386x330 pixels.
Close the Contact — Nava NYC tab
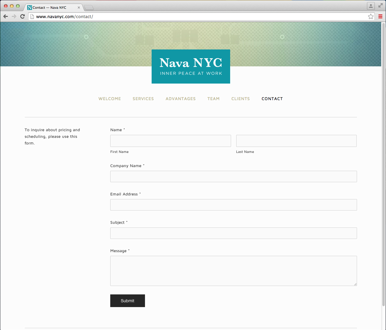79,8
